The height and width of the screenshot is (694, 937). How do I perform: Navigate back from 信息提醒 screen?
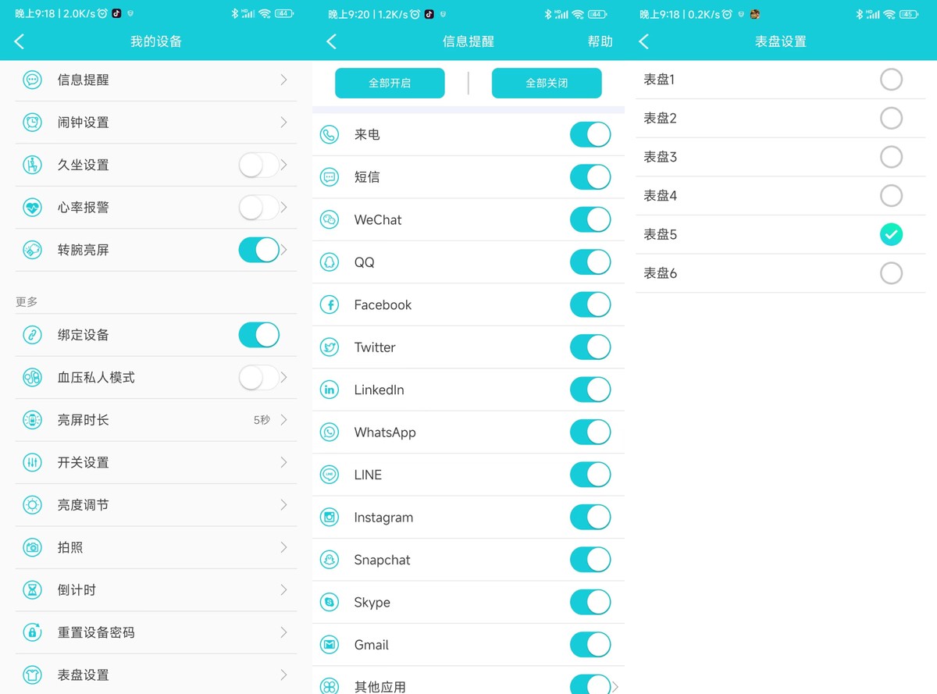(x=331, y=41)
